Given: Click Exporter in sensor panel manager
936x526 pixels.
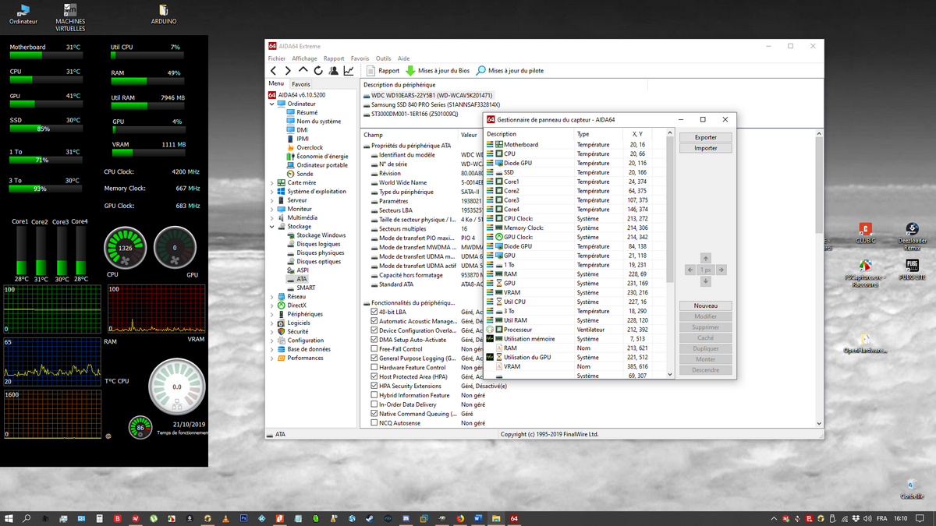Looking at the screenshot, I should point(705,137).
